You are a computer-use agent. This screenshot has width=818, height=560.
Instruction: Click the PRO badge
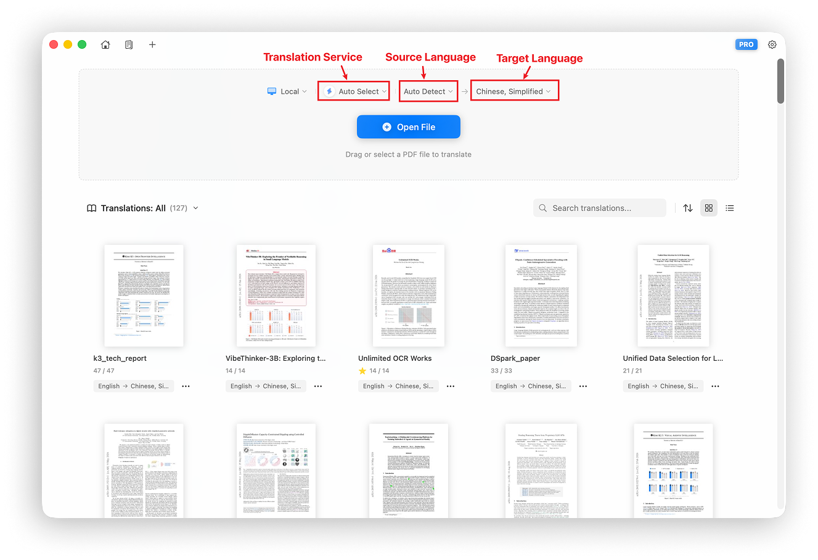point(746,44)
